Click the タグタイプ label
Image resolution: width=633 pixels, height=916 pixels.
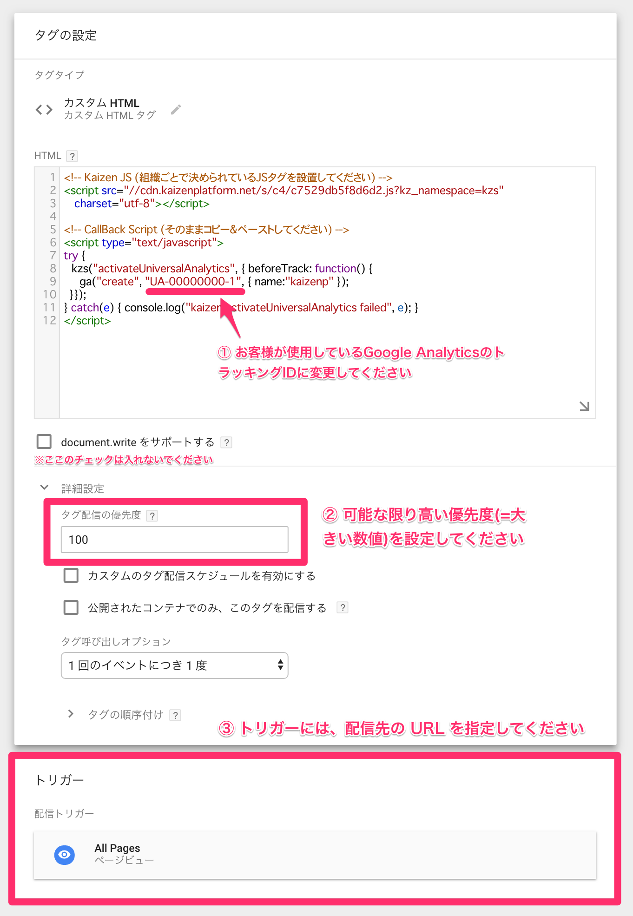tap(59, 75)
